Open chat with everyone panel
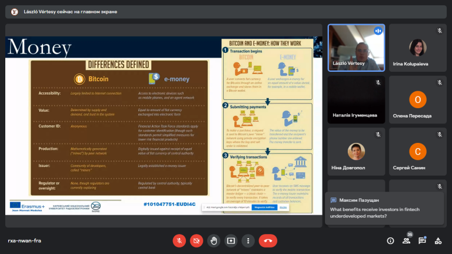 pos(423,240)
